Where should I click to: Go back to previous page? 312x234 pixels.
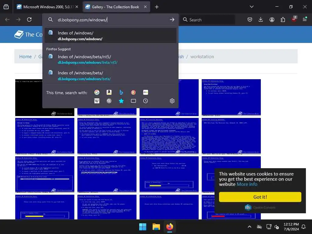point(7,19)
